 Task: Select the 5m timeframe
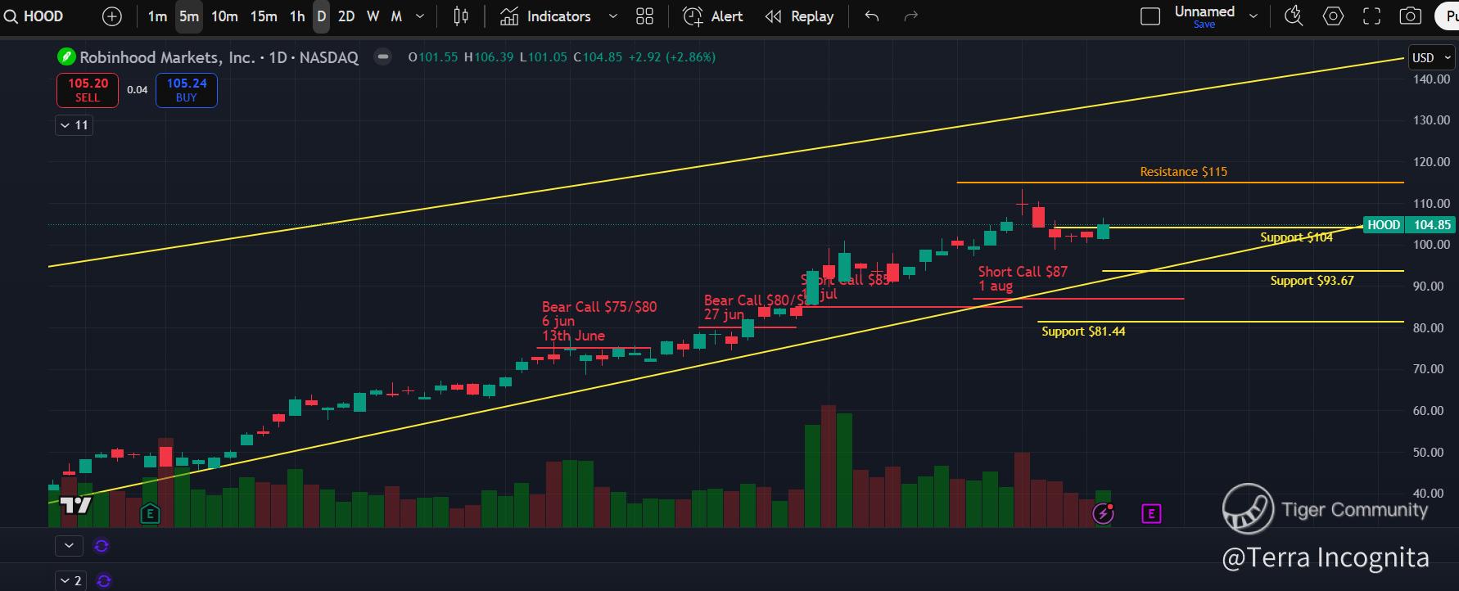[189, 16]
